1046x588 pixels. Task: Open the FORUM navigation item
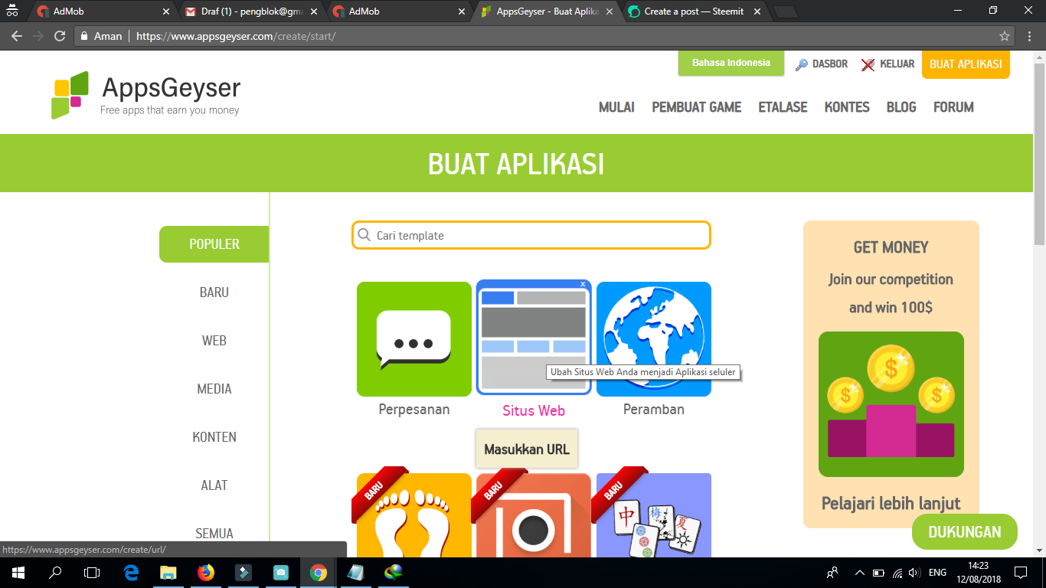tap(953, 107)
